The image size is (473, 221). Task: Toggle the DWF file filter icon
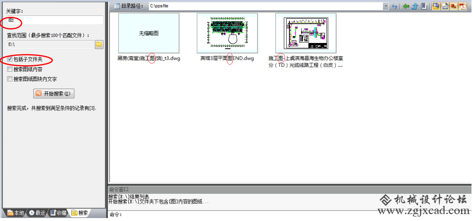445,6
